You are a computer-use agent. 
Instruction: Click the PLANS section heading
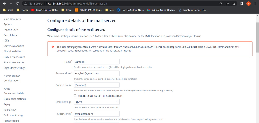coord(7,89)
